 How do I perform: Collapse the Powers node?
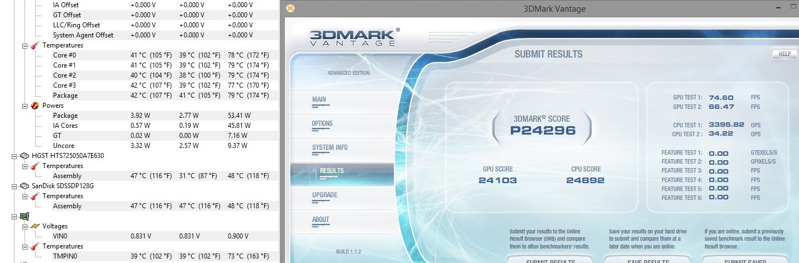pos(25,106)
